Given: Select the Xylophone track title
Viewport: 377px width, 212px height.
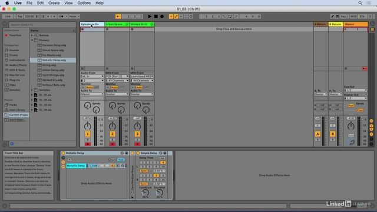Looking at the screenshot, I should (x=92, y=24).
